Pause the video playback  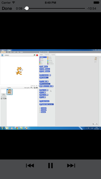[x=50, y=165]
